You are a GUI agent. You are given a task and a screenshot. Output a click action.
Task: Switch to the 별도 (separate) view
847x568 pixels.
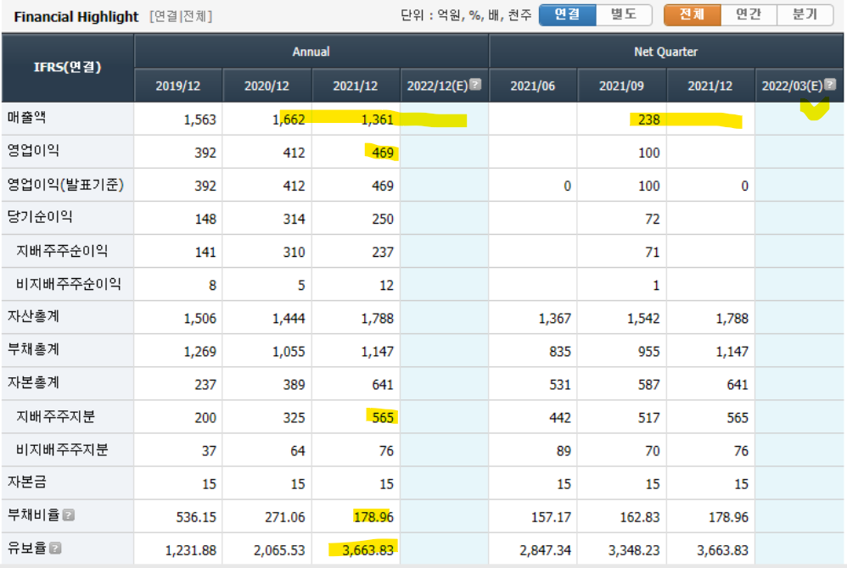[x=624, y=14]
